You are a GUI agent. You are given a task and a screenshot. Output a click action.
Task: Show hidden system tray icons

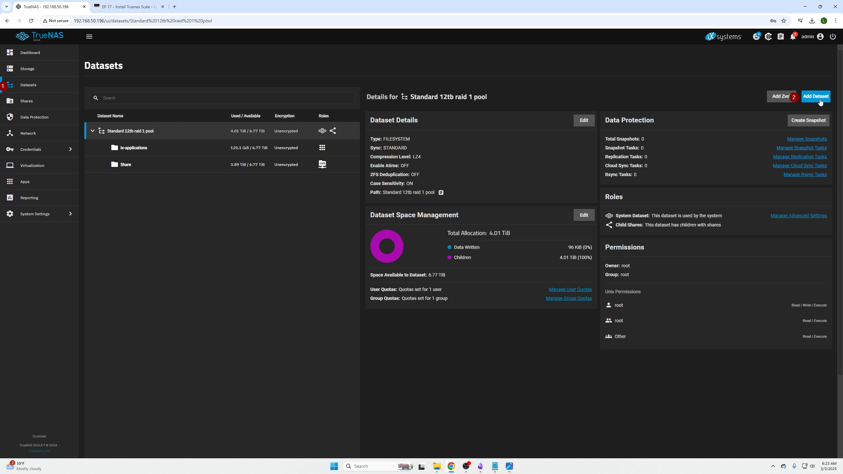tap(773, 466)
